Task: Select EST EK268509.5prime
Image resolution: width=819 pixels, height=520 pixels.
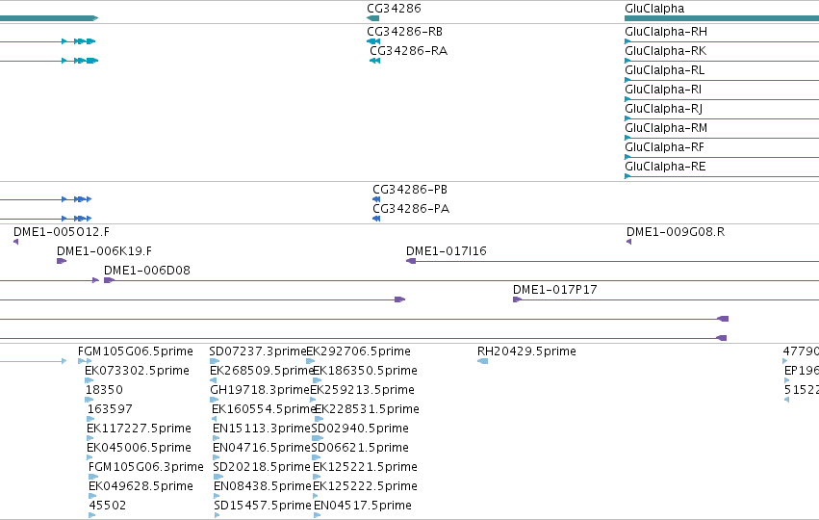Action: click(262, 371)
